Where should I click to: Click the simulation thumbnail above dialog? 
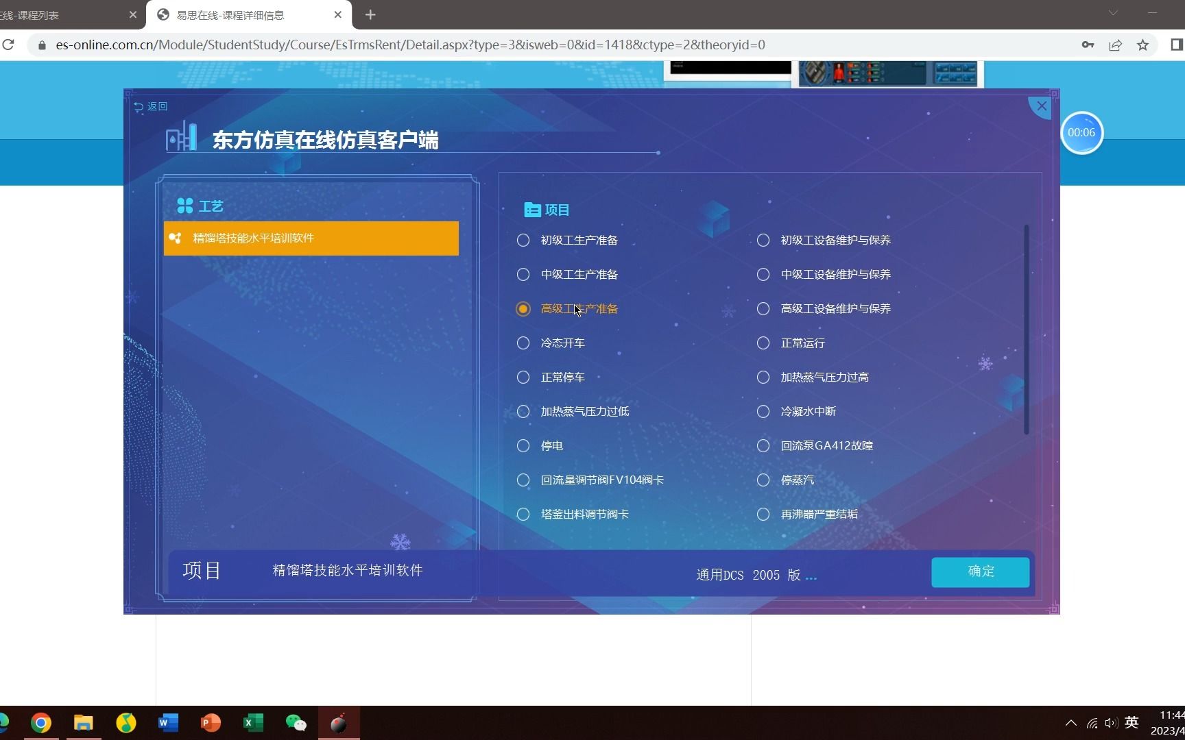887,73
